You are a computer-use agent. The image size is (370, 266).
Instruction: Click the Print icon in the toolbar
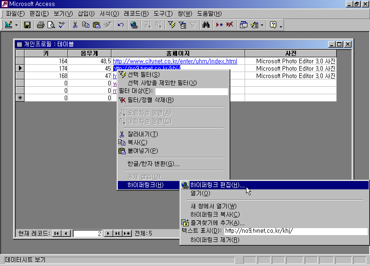(41, 25)
